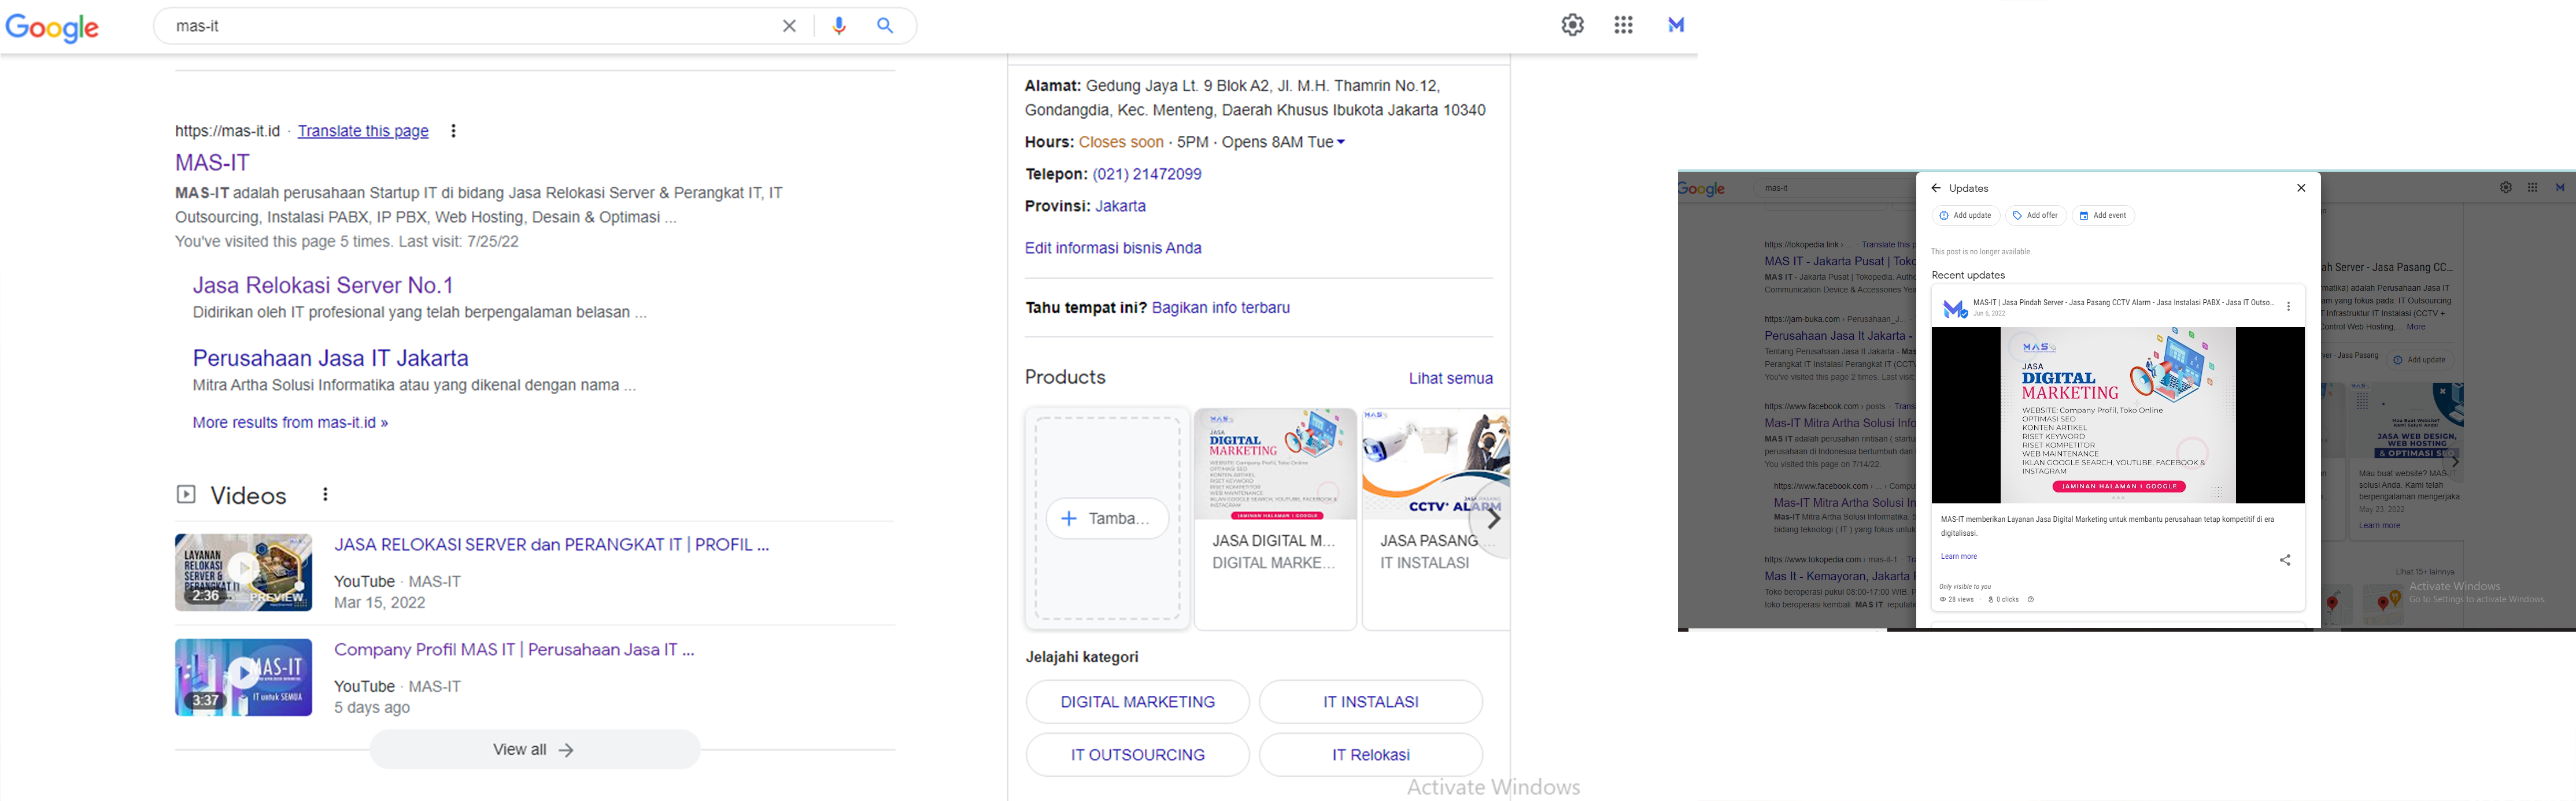Open Google quick settings gear in left window
Viewport: 2576px width, 801px height.
1573,25
